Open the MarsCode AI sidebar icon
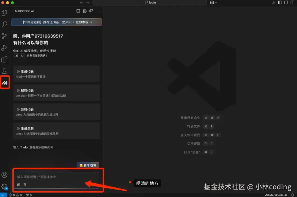This screenshot has height=197, width=297. point(5,82)
